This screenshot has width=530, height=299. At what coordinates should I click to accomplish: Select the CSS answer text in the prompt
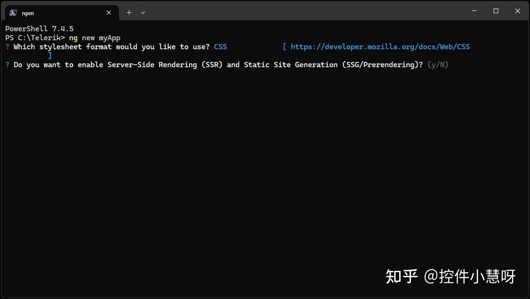(220, 46)
